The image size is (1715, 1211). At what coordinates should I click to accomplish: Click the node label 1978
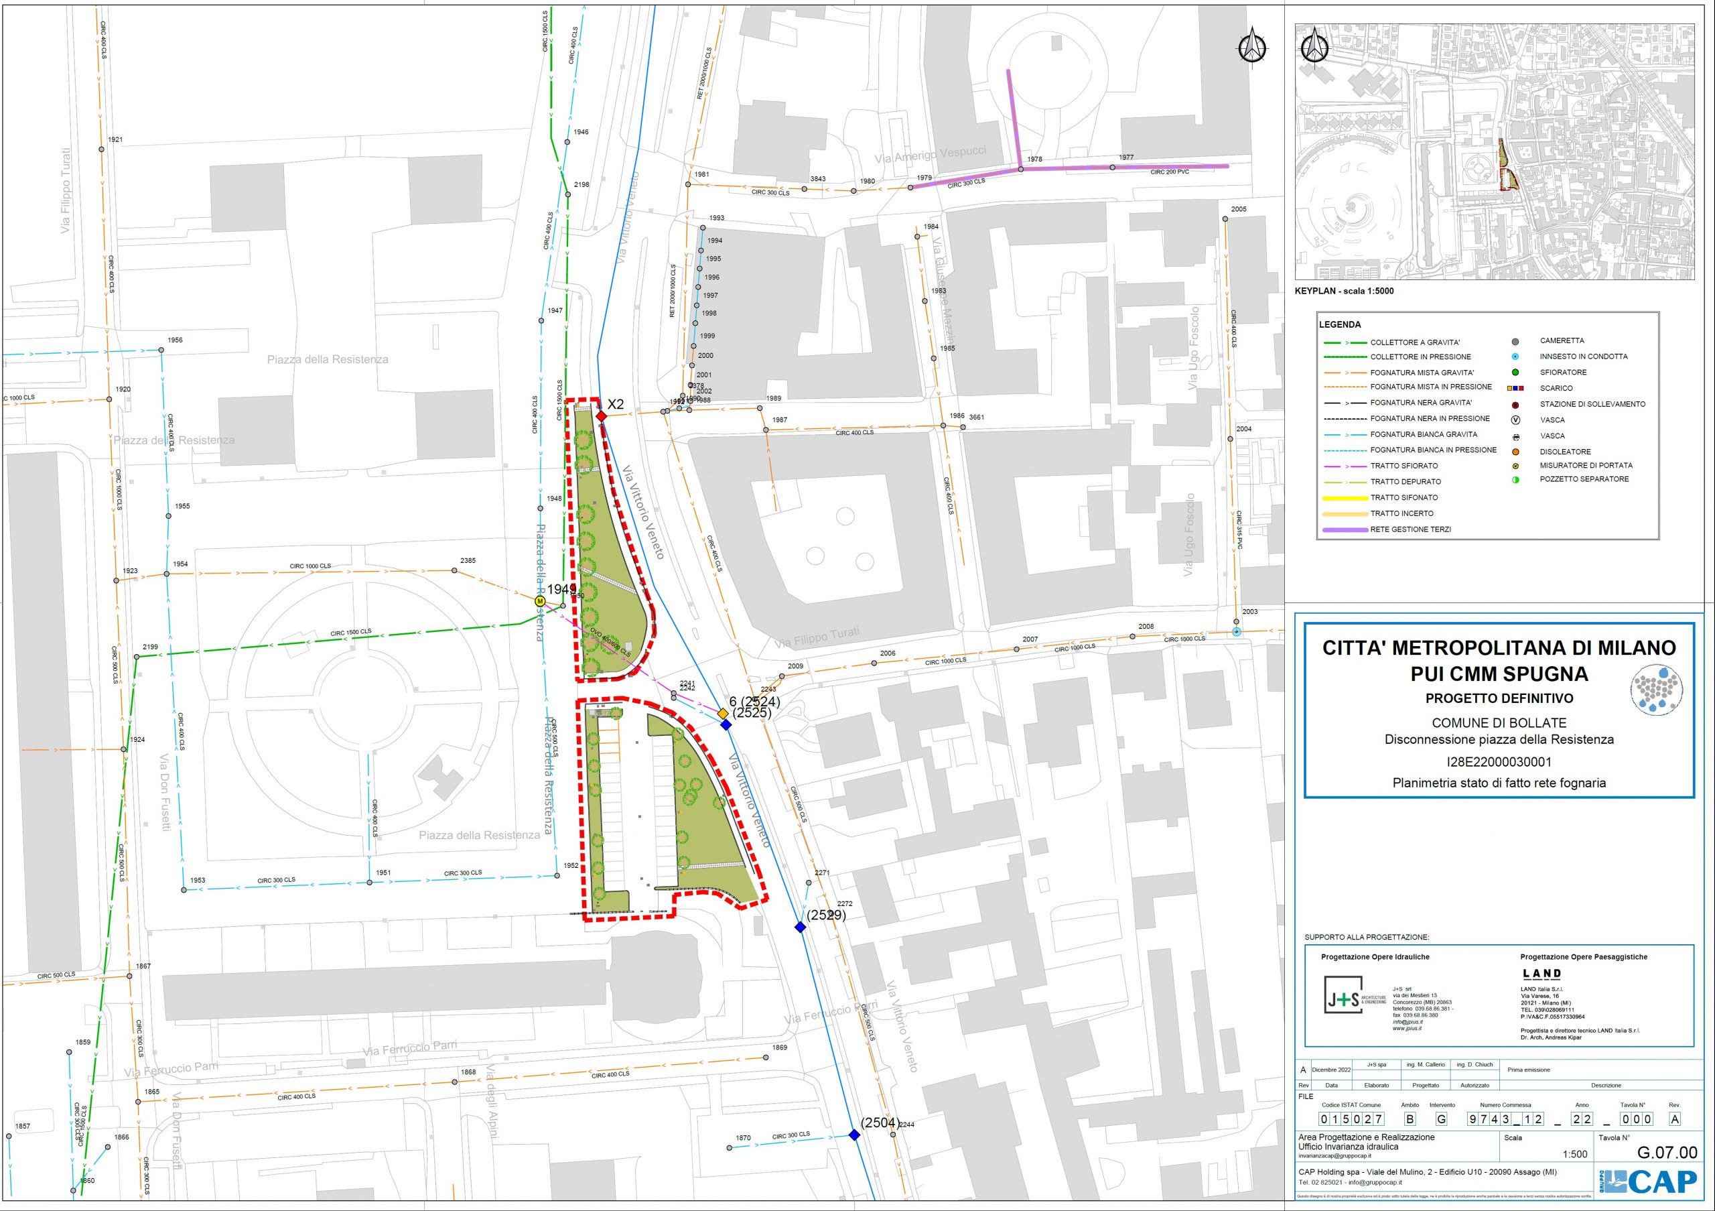click(x=1034, y=159)
